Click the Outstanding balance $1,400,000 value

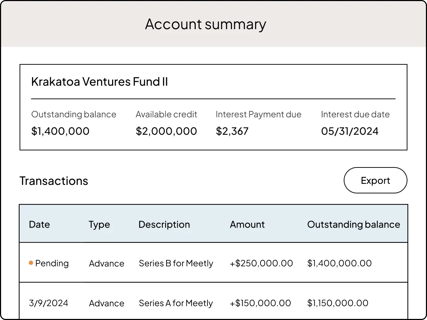point(60,131)
